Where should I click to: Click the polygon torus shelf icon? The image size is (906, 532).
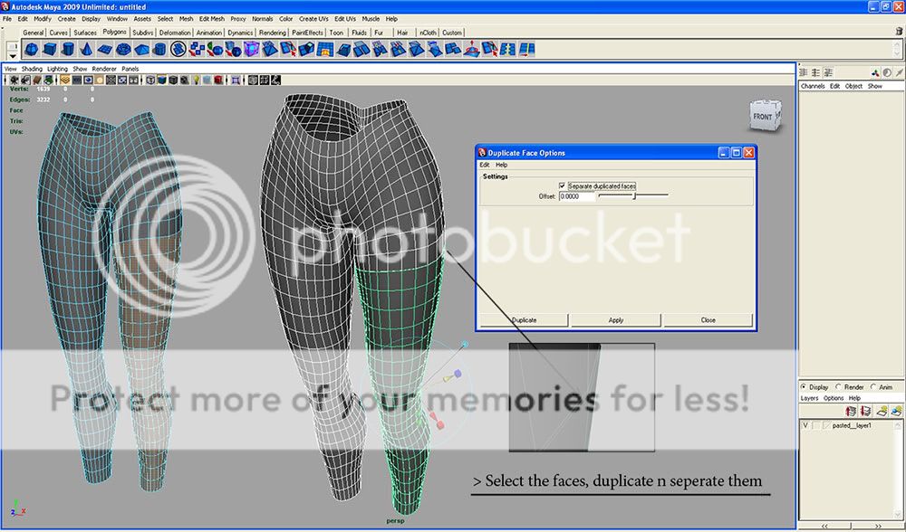123,49
